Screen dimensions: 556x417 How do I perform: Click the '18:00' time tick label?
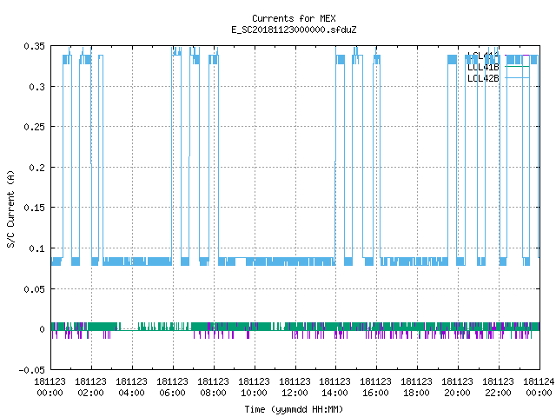(x=416, y=393)
